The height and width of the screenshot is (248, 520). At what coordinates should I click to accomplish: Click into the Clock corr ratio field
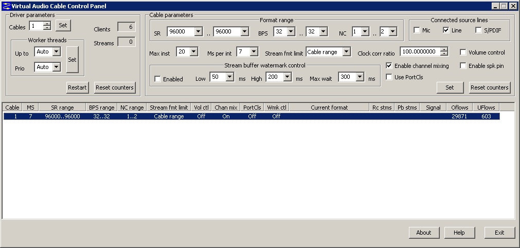click(420, 52)
